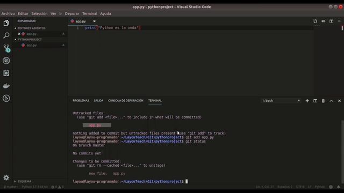The width and height of the screenshot is (344, 193).
Task: Open the Search view in activity bar
Action: (x=6, y=35)
